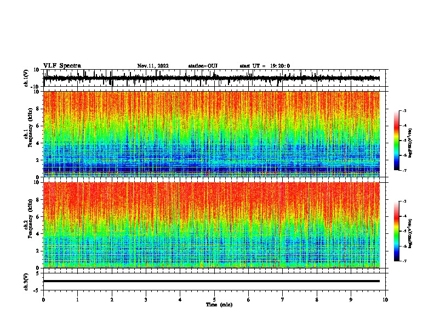Click the ch.1 spectrogram color scale bar
The width and height of the screenshot is (434, 336).
coord(396,141)
